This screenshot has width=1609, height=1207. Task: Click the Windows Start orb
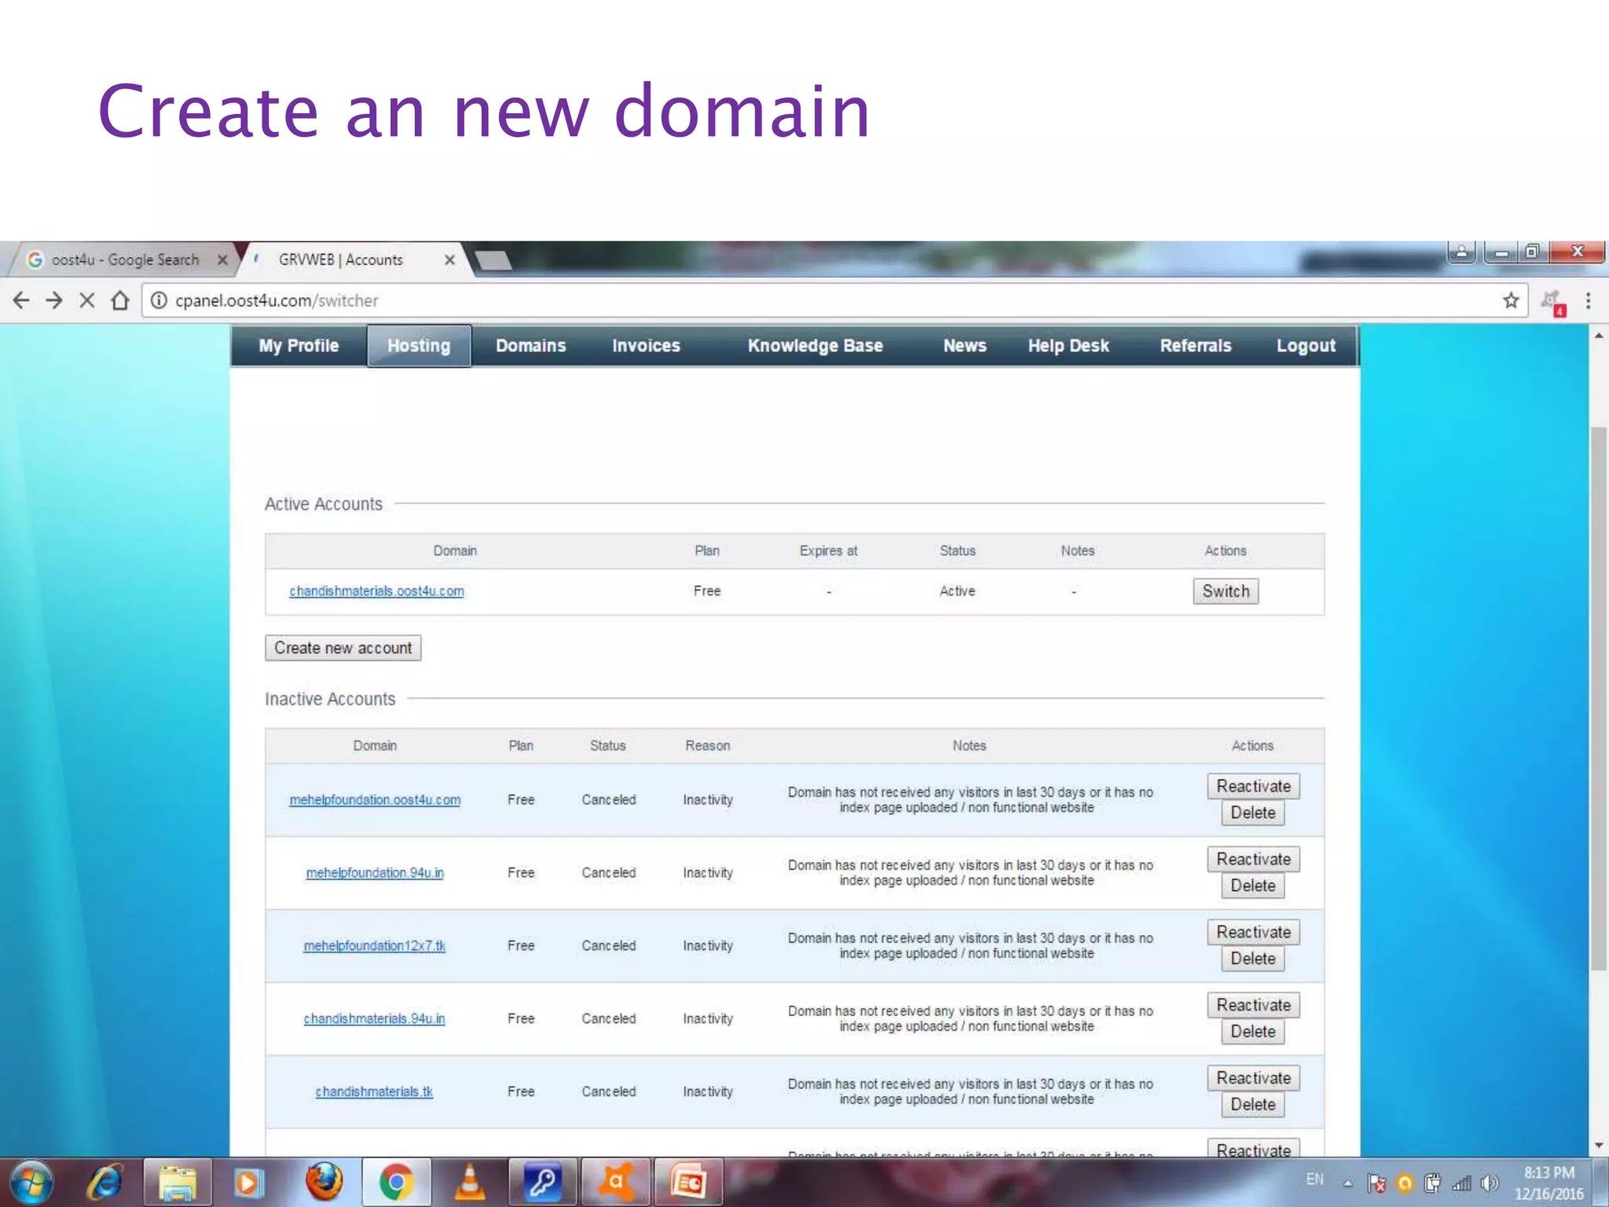click(x=31, y=1181)
